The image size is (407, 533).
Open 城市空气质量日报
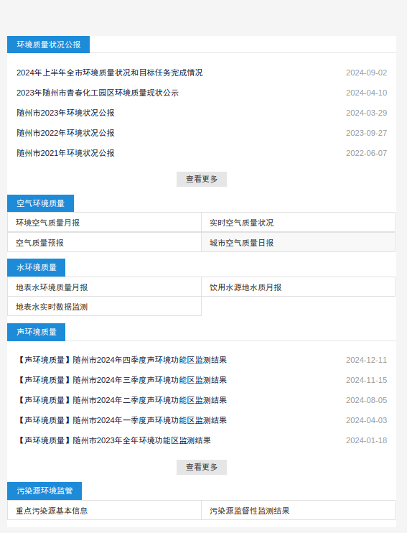(299, 242)
